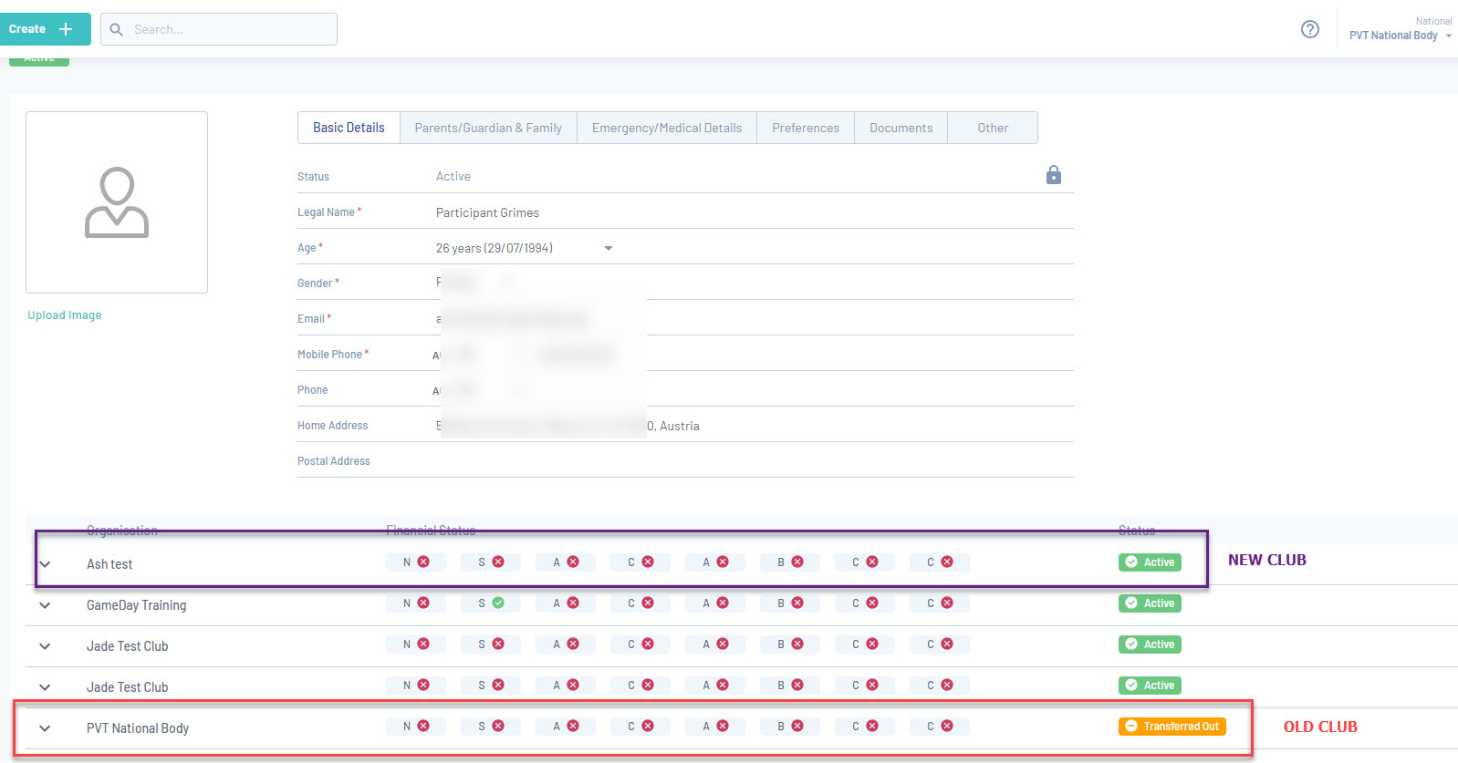Select green-ticked S badge in GameDay Training row
Screen dimensions: 1458x763
(x=491, y=603)
